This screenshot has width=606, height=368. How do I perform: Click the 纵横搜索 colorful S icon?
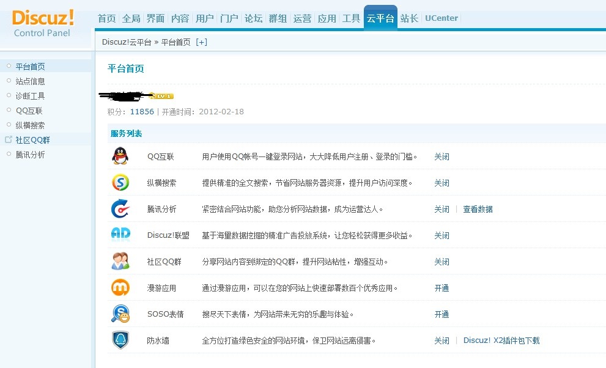[120, 182]
